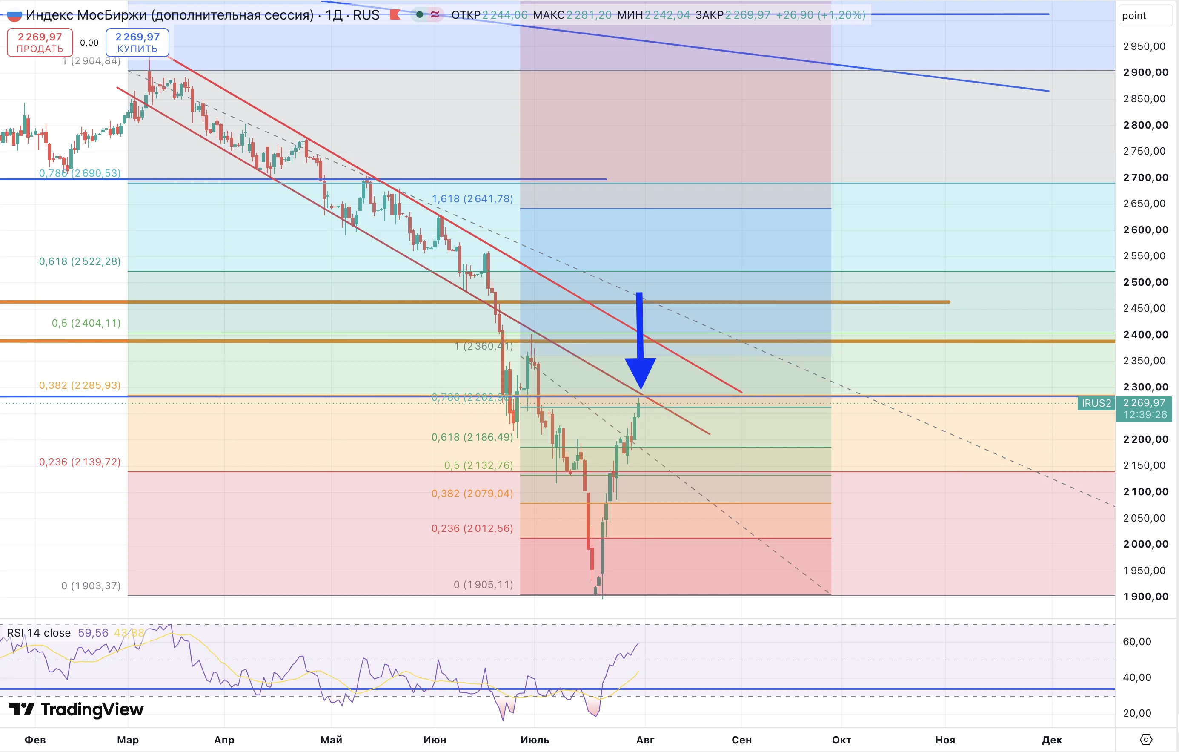Click the green market status dot

[420, 15]
